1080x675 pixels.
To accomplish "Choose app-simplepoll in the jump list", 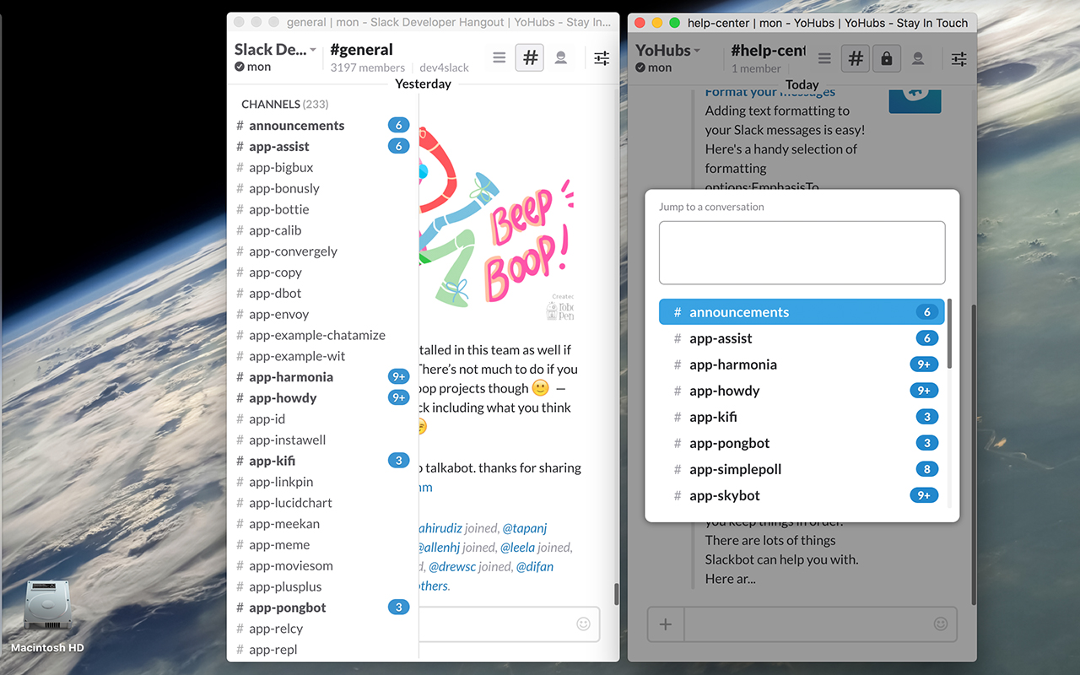I will coord(803,469).
